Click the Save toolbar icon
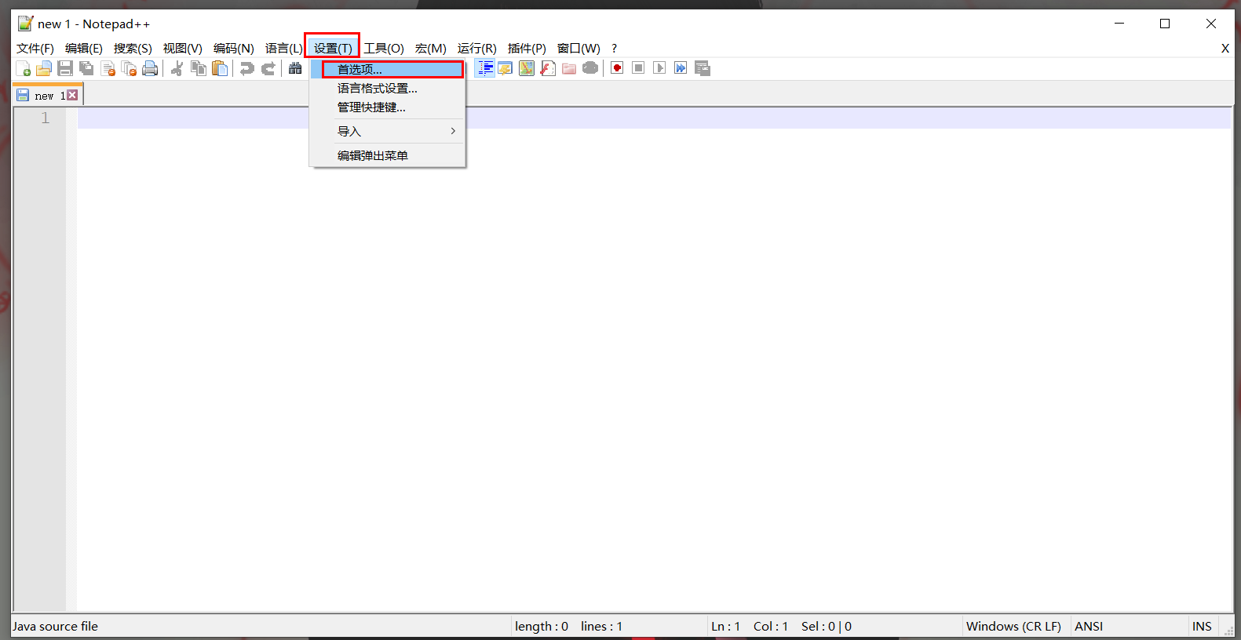The width and height of the screenshot is (1241, 640). [65, 68]
